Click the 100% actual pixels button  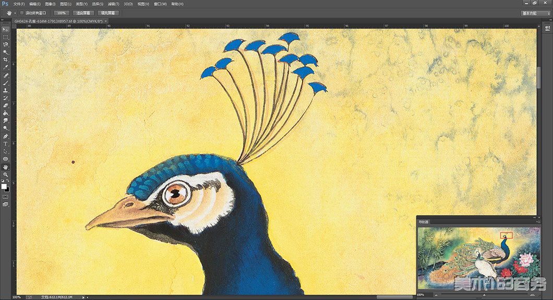pyautogui.click(x=62, y=13)
